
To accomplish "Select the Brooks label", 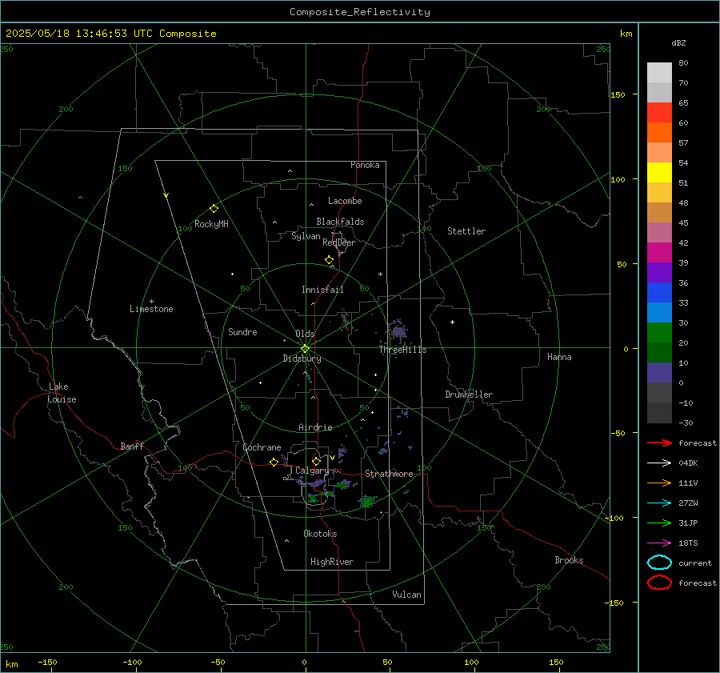I will (569, 560).
